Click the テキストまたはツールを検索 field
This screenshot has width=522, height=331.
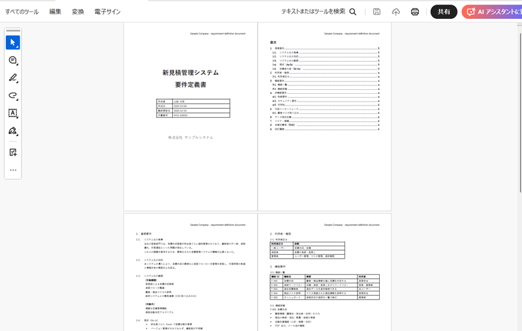coord(313,12)
